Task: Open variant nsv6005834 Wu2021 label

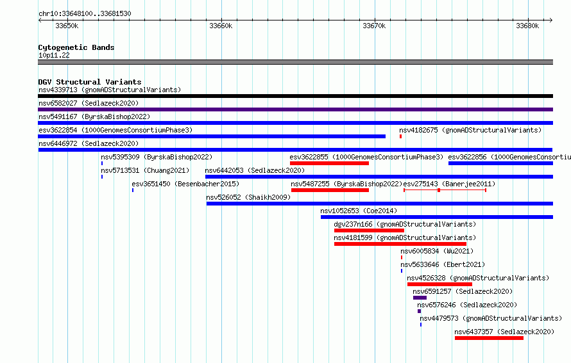Action: click(x=437, y=251)
